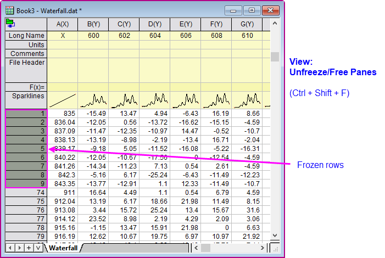Image resolution: width=385 pixels, height=258 pixels.
Task: Select row header 74
Action: click(26, 193)
